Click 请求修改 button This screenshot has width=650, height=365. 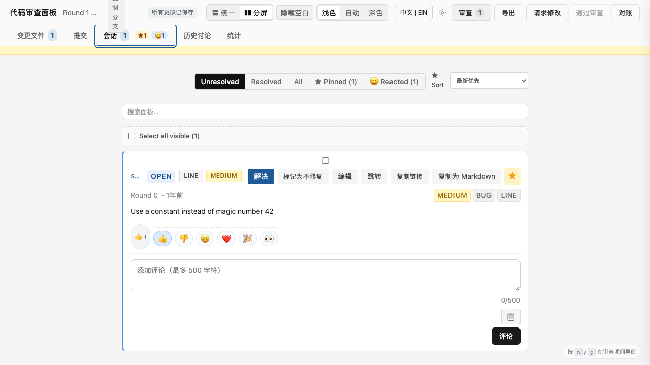[x=547, y=13]
